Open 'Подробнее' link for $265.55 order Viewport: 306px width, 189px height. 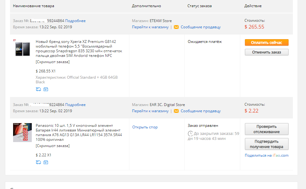click(75, 21)
